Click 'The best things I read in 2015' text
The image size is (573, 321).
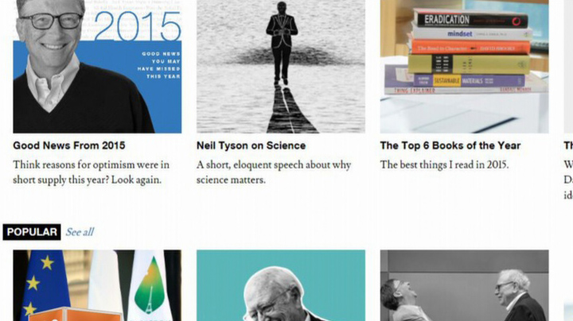tap(444, 165)
